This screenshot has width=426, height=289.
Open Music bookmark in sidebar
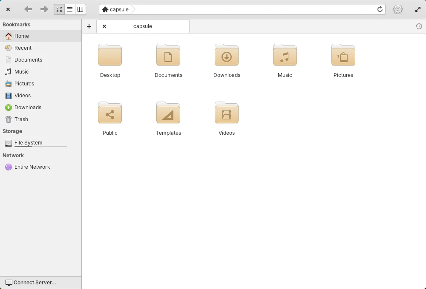[41, 72]
